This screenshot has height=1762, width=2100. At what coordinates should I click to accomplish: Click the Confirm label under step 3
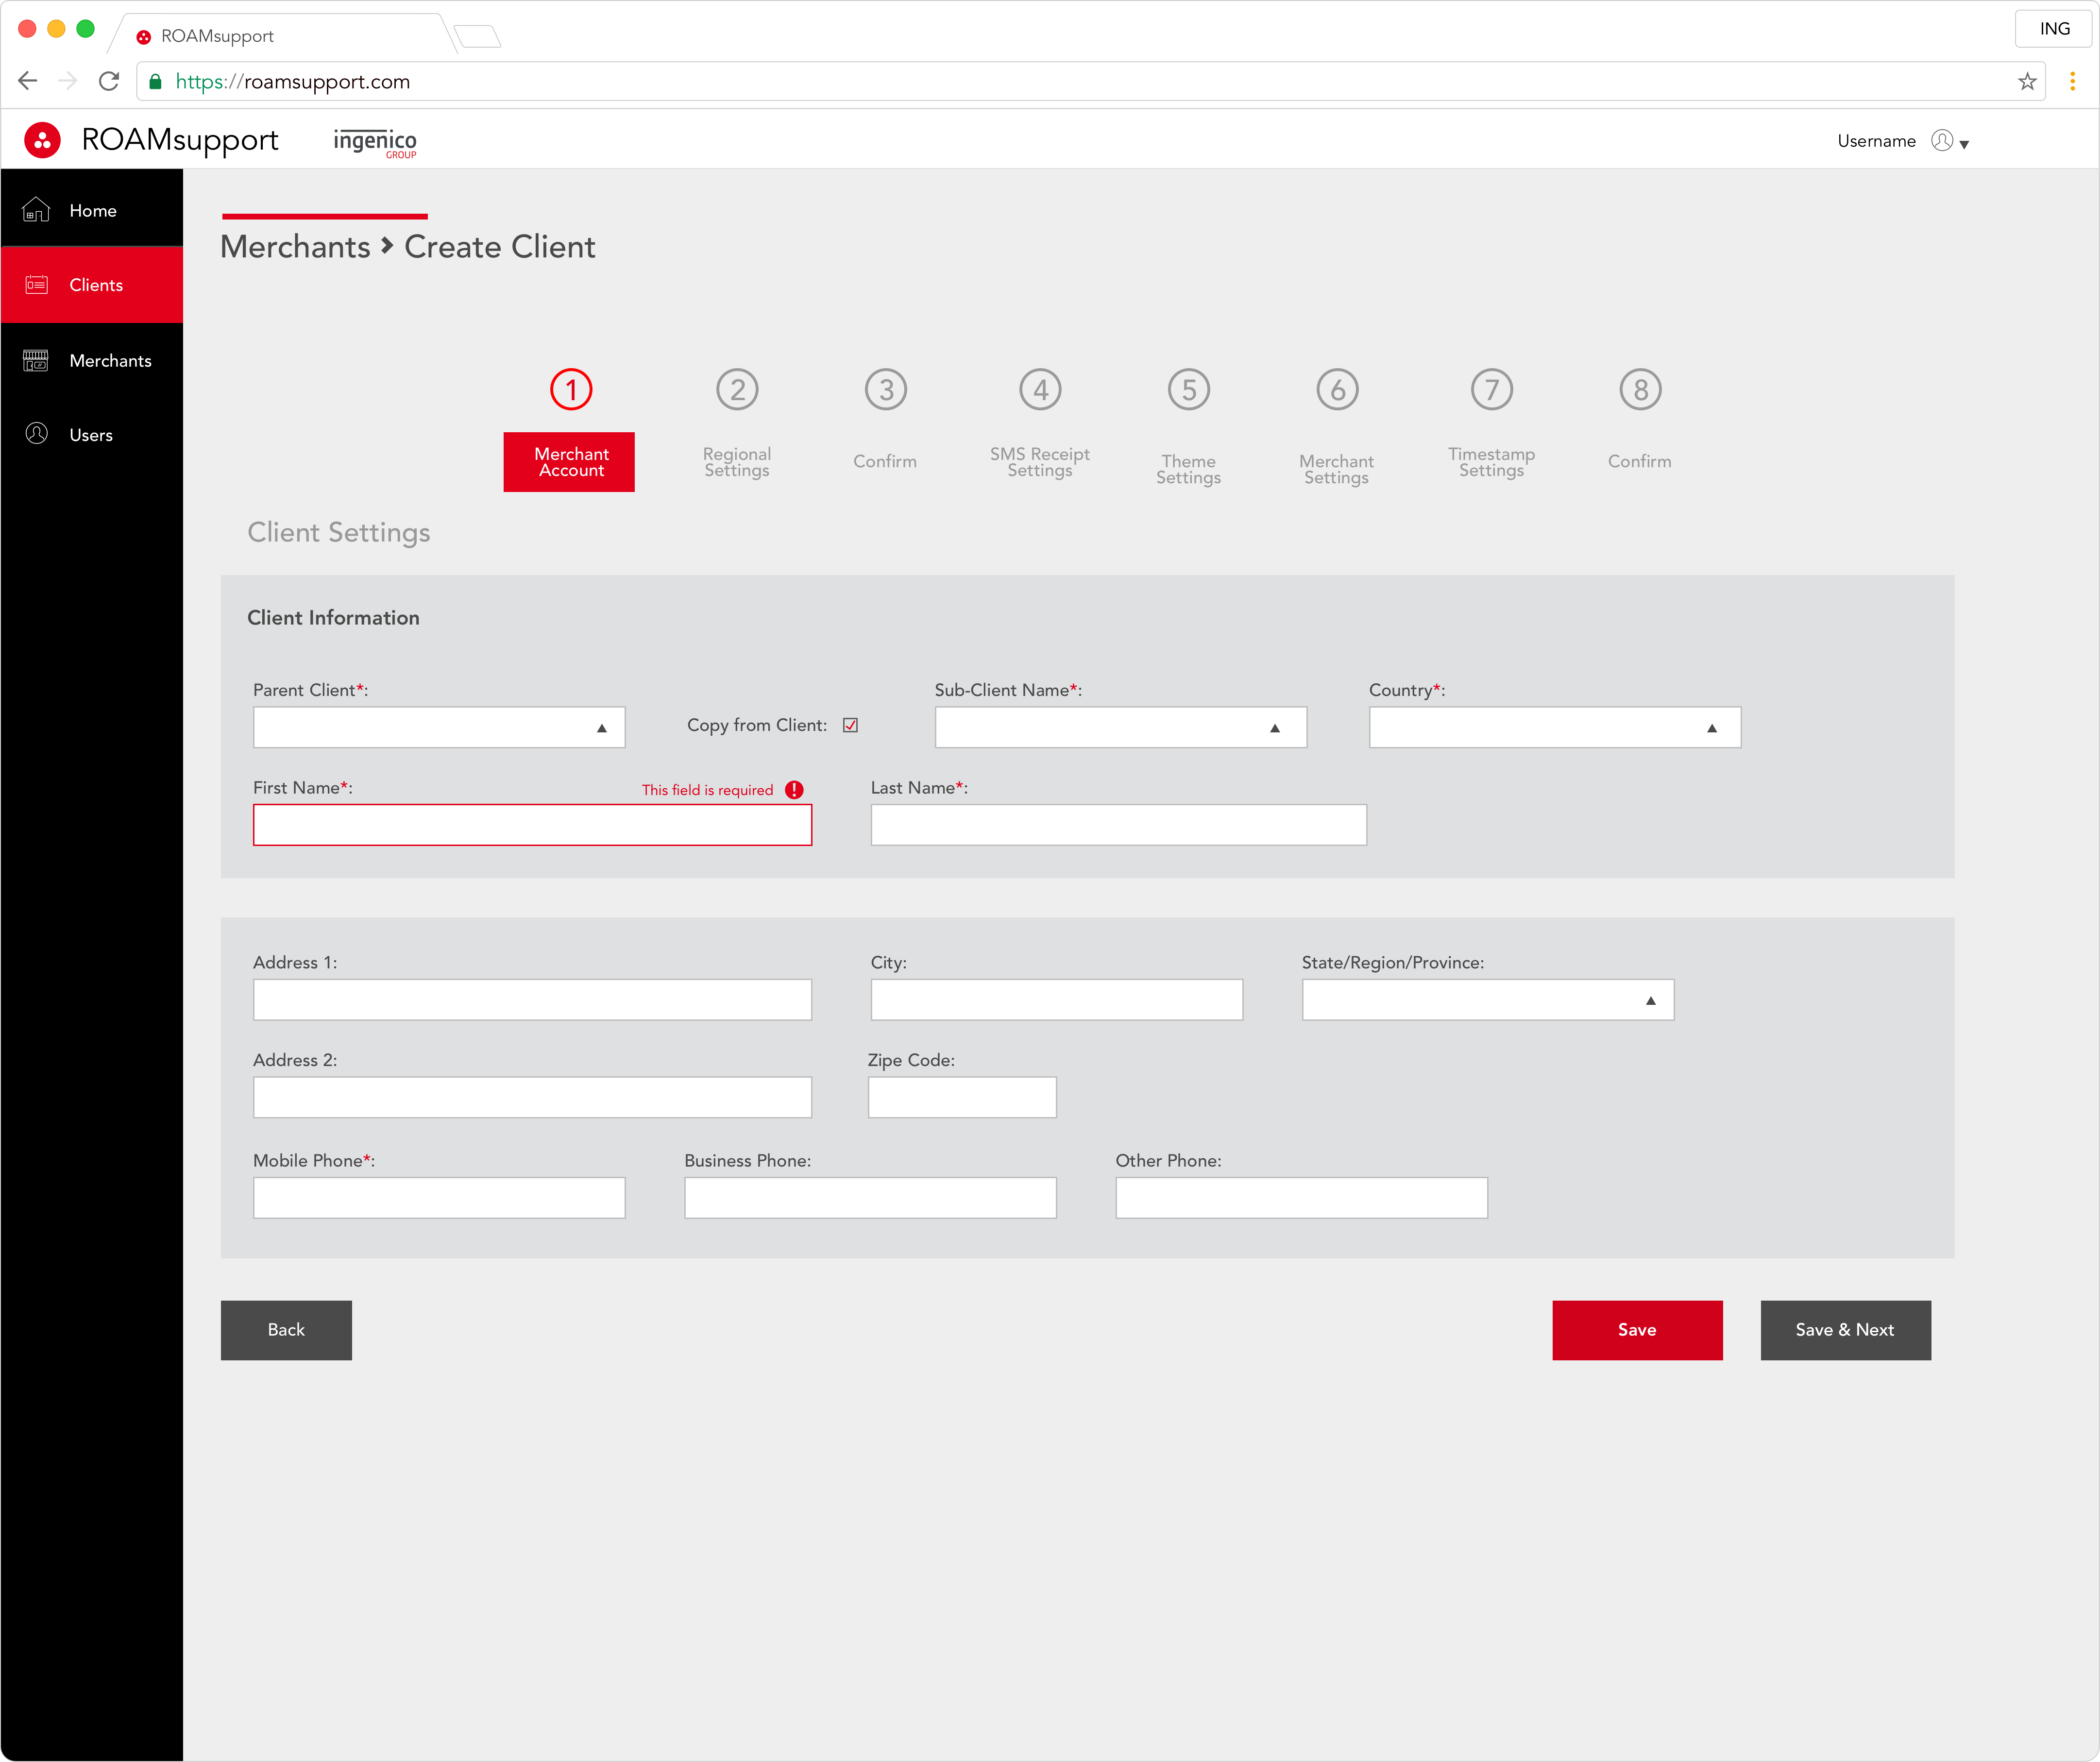pyautogui.click(x=885, y=461)
